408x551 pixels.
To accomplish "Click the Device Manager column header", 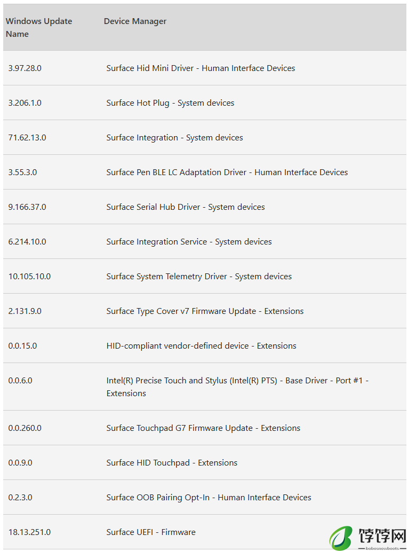I will pyautogui.click(x=135, y=21).
